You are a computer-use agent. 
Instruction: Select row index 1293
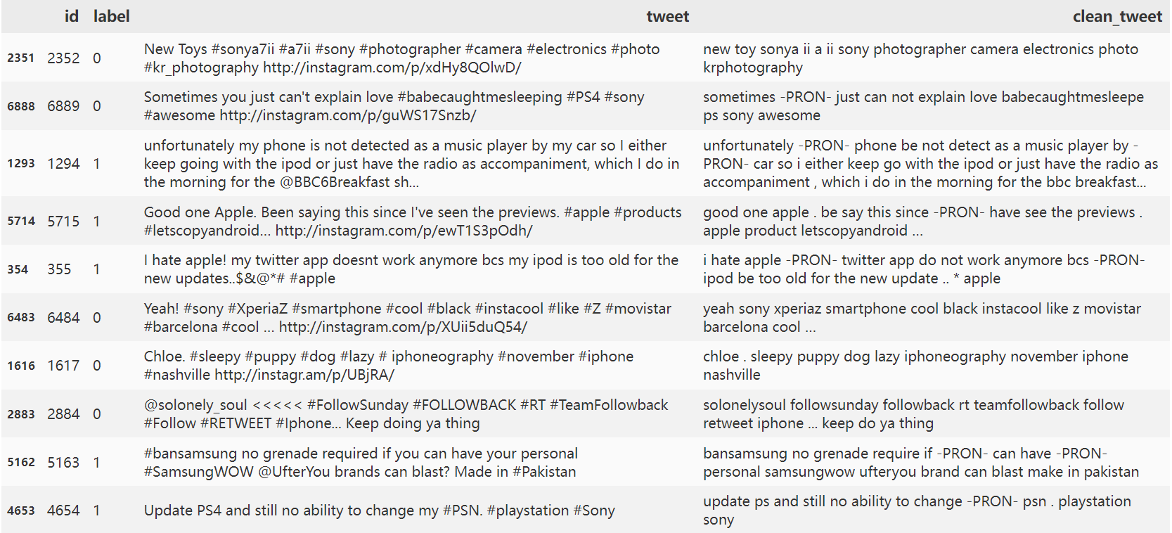pos(21,163)
